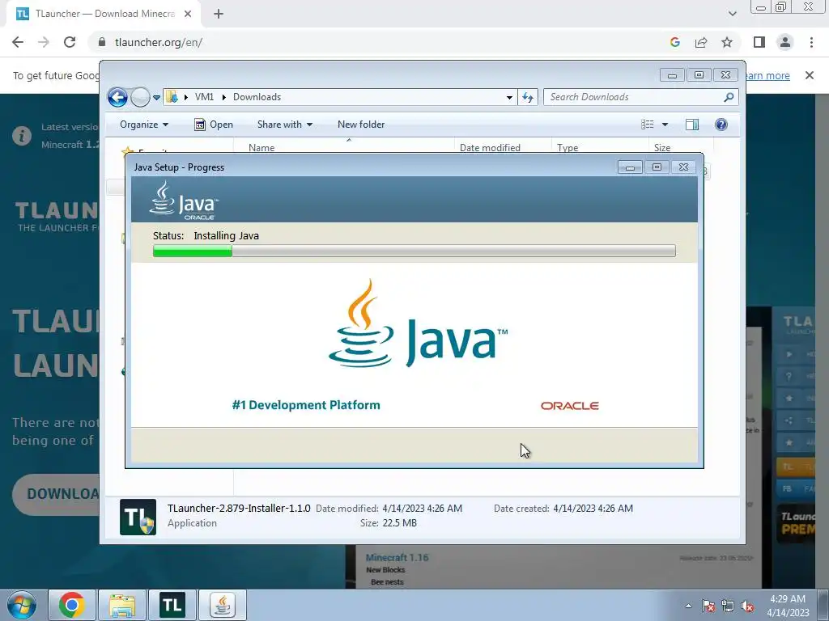Screen dimensions: 829x621
Task: Open taskbar clock 4:29 AM
Action: pos(788,606)
